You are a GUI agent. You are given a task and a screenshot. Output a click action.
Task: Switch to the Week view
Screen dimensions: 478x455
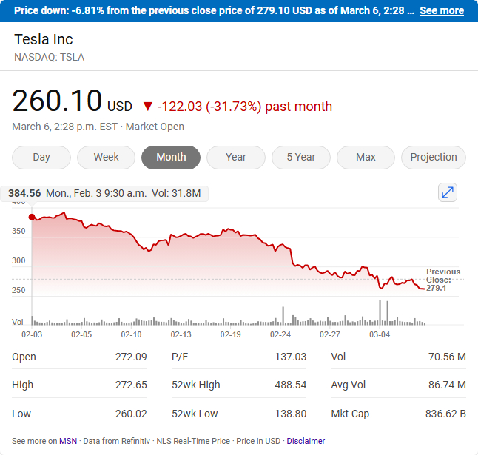coord(106,157)
